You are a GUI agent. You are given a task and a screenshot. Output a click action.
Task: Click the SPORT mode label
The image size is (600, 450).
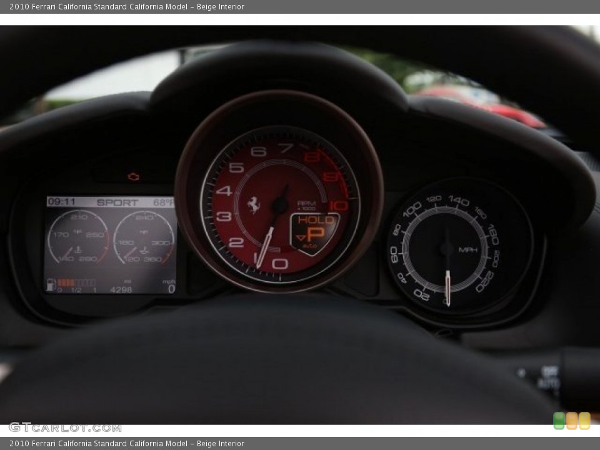click(x=117, y=202)
